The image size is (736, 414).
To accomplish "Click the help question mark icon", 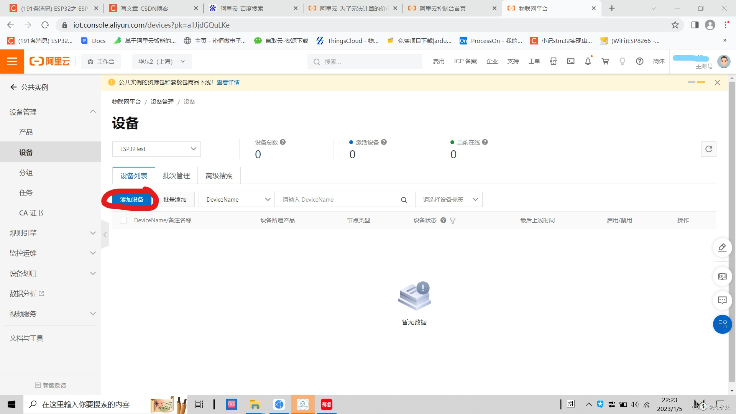I will [639, 61].
